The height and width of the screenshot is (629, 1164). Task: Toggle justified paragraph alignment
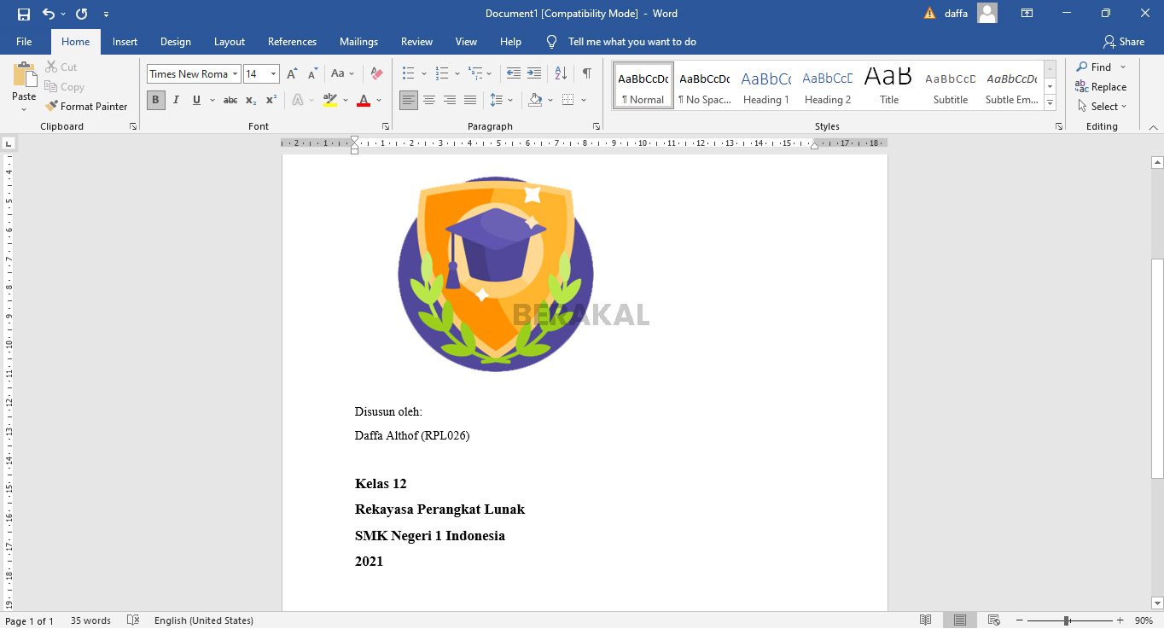(x=470, y=100)
